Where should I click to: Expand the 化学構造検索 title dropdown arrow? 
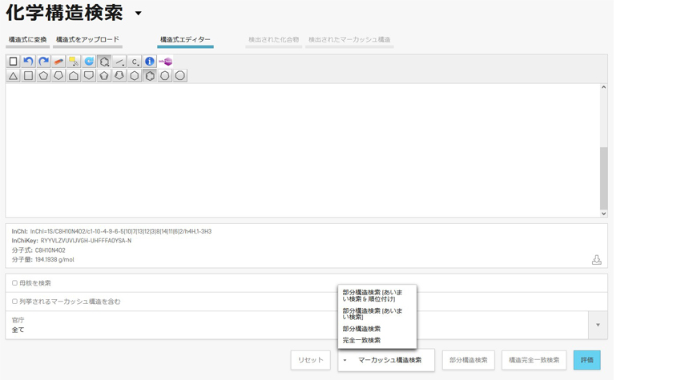tap(139, 14)
